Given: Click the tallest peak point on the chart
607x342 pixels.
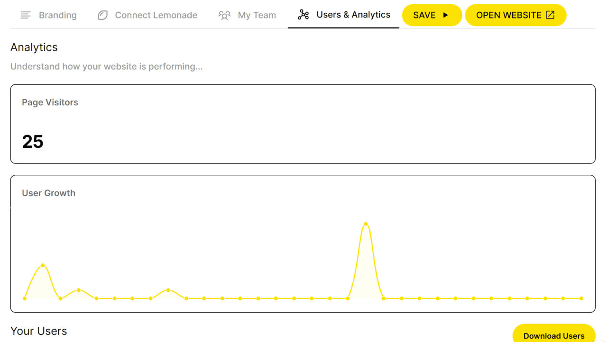Looking at the screenshot, I should coord(366,224).
